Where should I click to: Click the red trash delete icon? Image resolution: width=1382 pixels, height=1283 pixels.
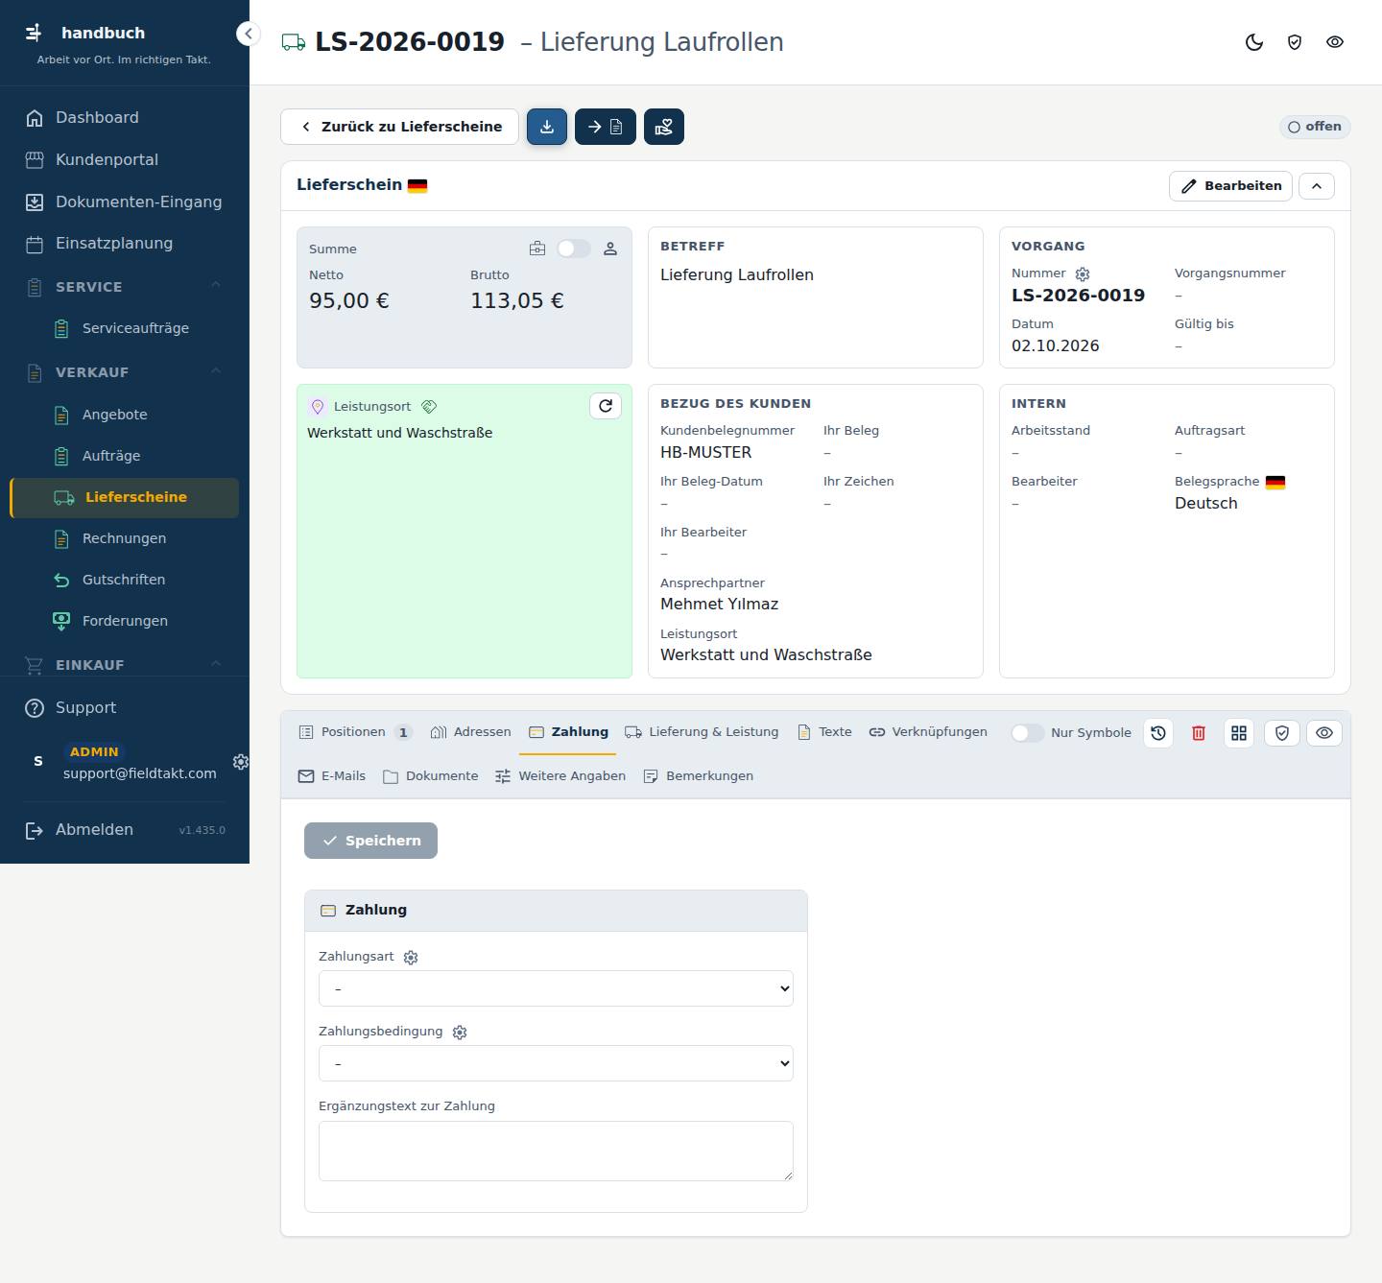pyautogui.click(x=1199, y=733)
